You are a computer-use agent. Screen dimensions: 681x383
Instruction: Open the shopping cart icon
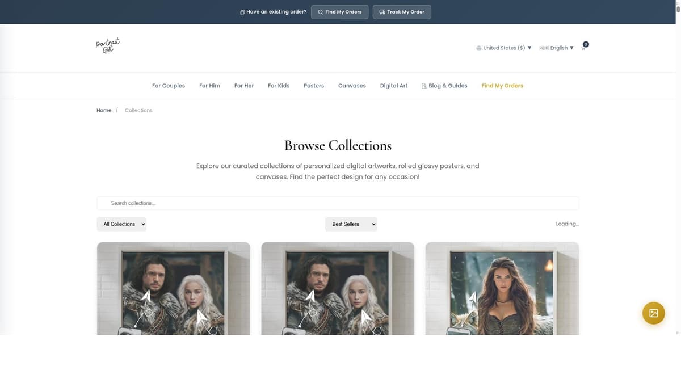click(x=583, y=48)
